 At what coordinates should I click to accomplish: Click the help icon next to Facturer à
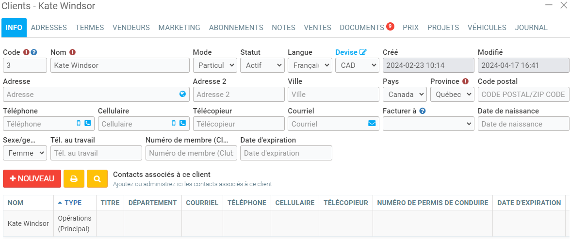point(423,111)
